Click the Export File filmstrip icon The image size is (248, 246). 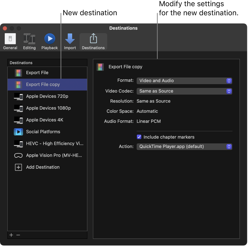pos(18,73)
